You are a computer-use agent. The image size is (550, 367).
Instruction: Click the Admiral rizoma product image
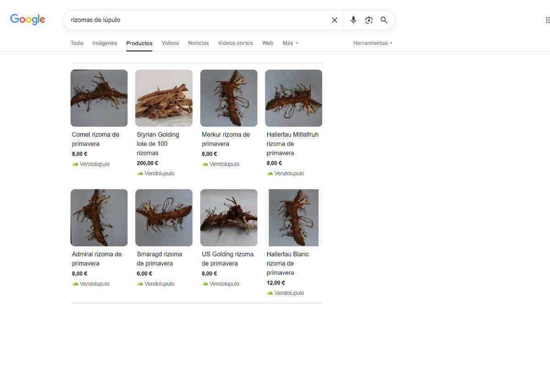click(x=99, y=218)
